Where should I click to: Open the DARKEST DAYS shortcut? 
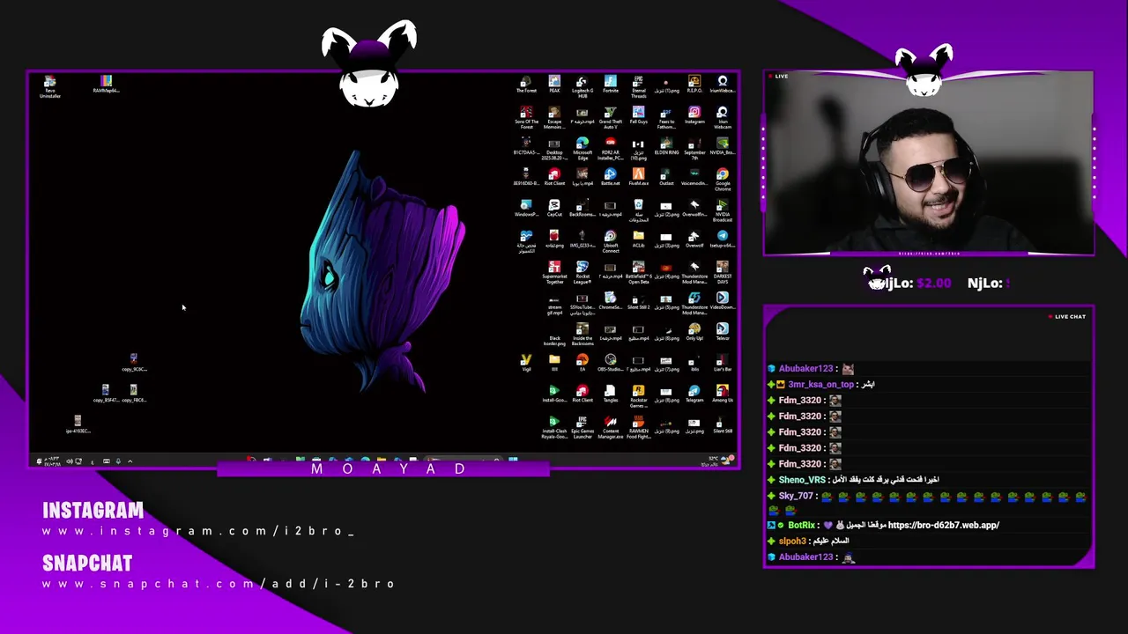(x=723, y=273)
